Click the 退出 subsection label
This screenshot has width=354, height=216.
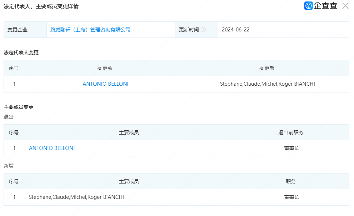pyautogui.click(x=9, y=117)
